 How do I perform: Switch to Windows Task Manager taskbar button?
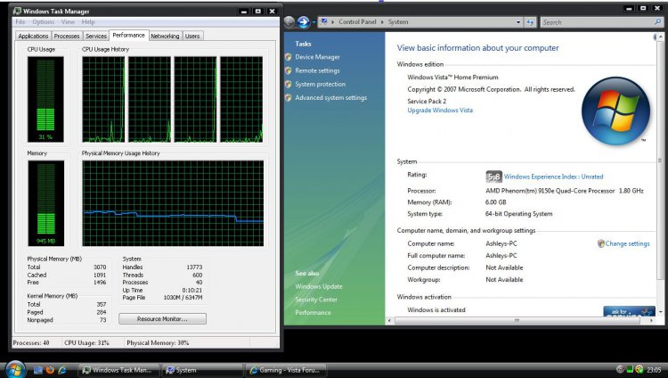tap(118, 370)
